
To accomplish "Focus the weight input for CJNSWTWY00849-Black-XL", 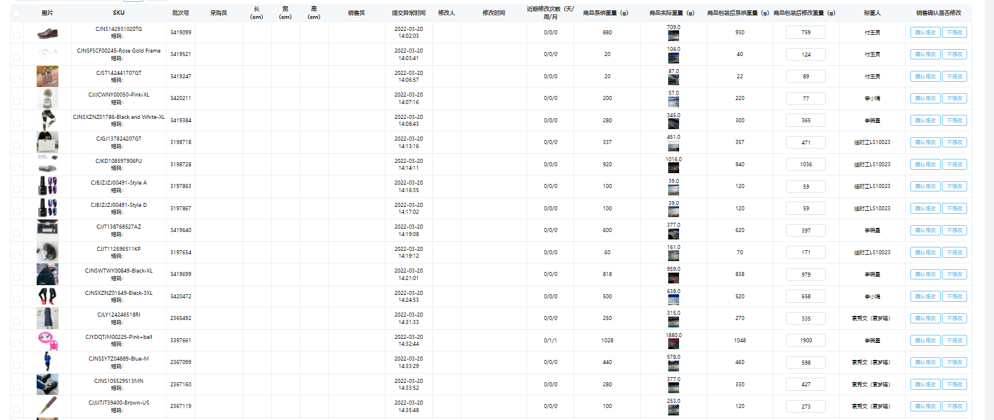I will (806, 274).
